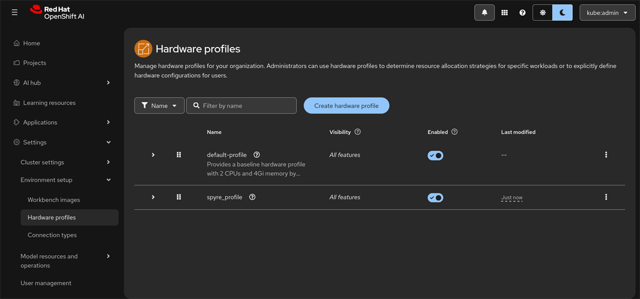
Task: Go to Workbench images in sidebar
Action: tap(54, 200)
